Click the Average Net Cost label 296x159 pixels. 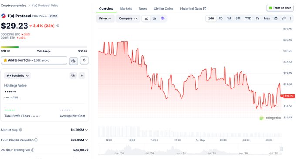[x=73, y=116]
